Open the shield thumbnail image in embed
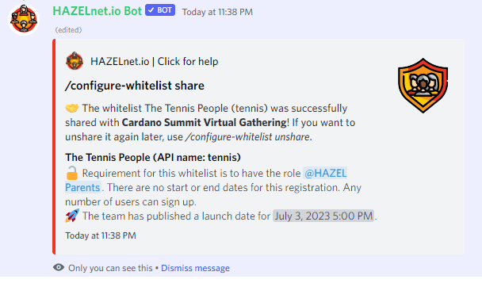482x287 pixels. tap(423, 86)
